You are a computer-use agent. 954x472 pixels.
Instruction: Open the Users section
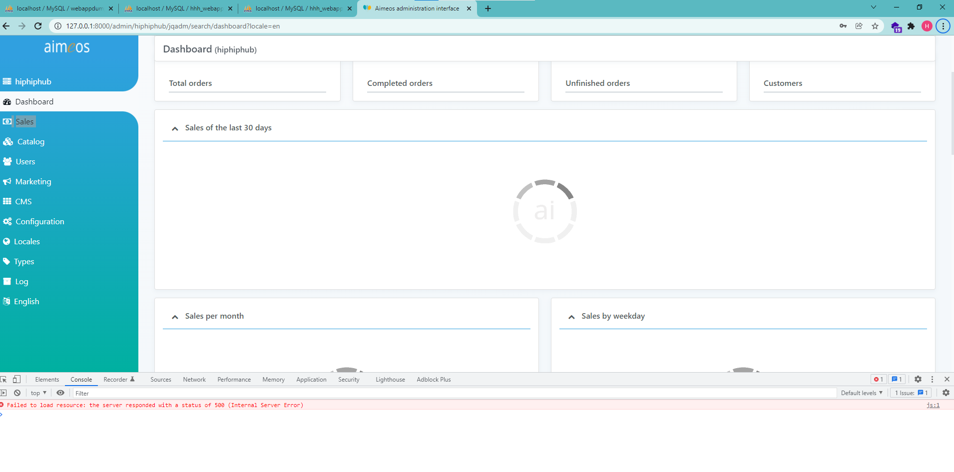click(x=25, y=161)
